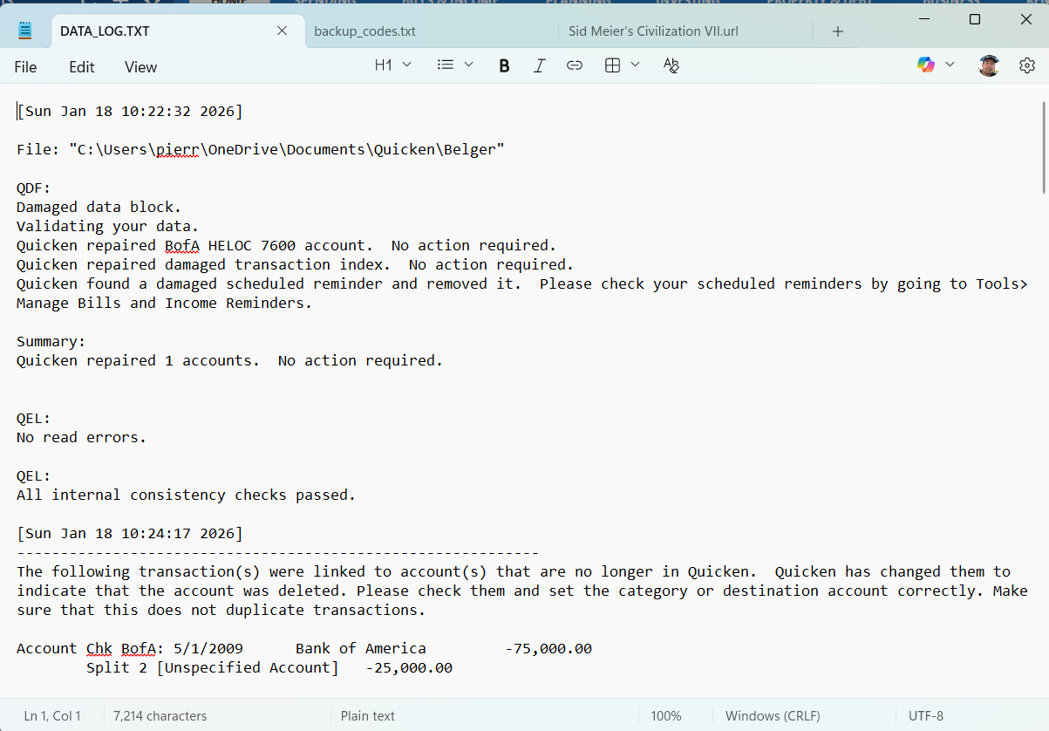Click the table insert icon

(612, 65)
